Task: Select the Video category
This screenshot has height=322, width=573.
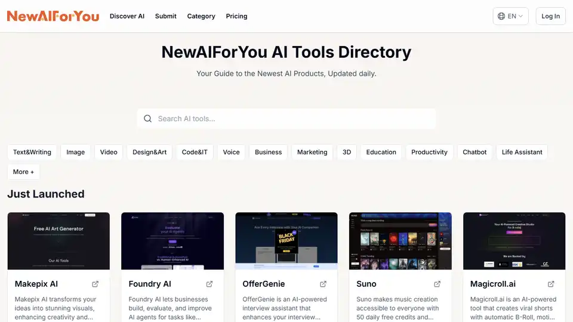Action: click(x=109, y=152)
